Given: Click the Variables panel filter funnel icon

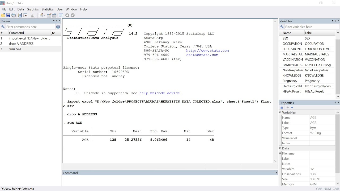Looking at the screenshot, I should point(333,21).
